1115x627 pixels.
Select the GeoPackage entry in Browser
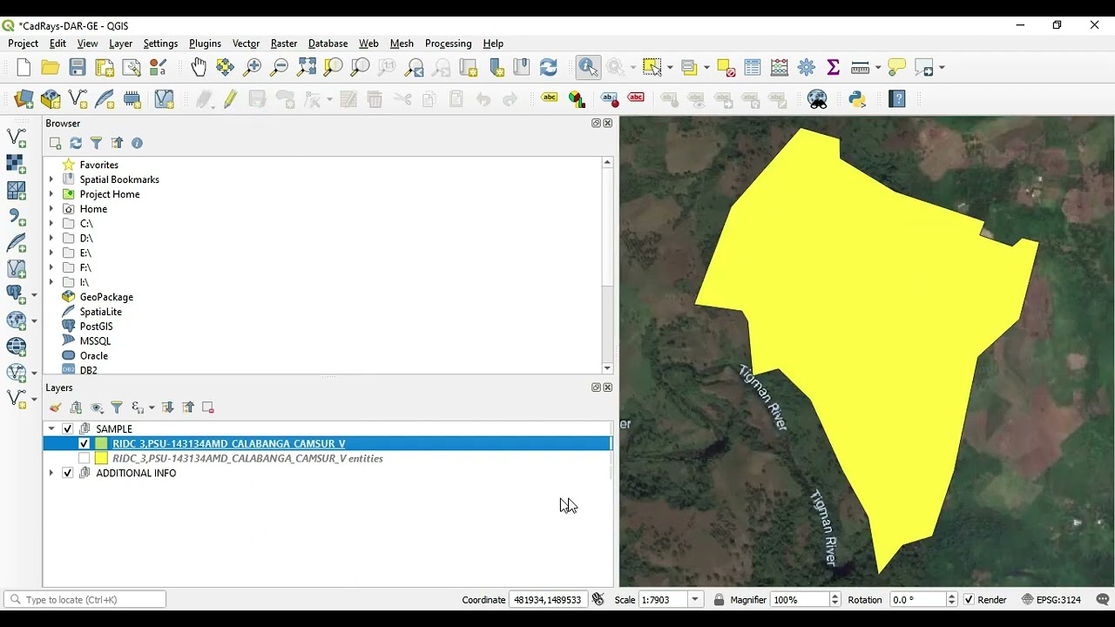[106, 297]
